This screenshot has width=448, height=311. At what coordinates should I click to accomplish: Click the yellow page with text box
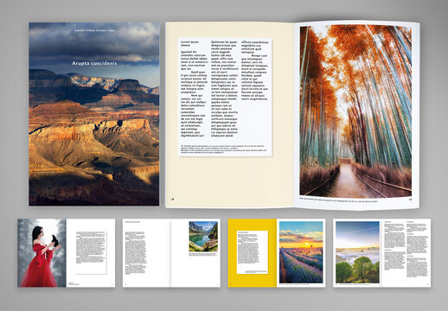coord(253,253)
